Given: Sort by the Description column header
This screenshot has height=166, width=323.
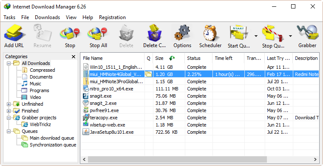Looking at the screenshot, I should (306, 59).
